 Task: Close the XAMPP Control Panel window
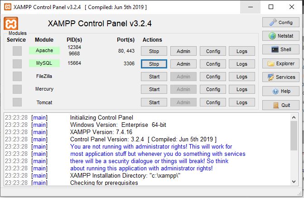click(x=291, y=7)
